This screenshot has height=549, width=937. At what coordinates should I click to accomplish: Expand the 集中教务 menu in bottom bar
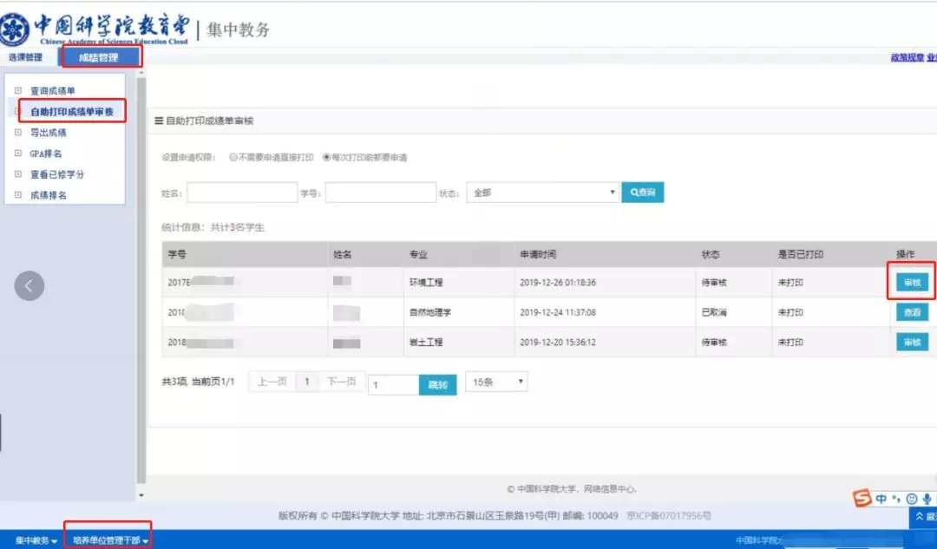point(36,540)
